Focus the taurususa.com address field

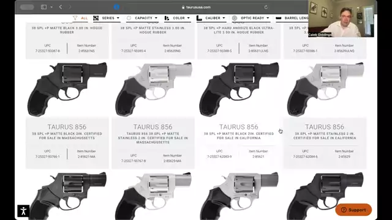pyautogui.click(x=196, y=7)
